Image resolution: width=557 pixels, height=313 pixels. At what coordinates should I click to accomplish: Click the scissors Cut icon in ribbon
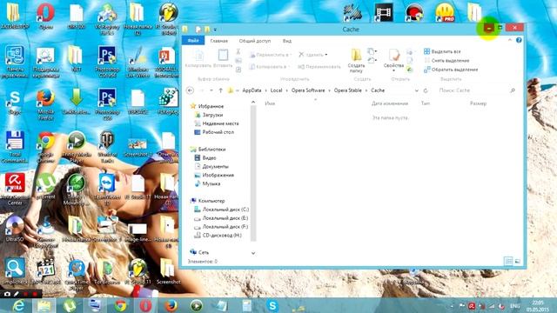pos(238,52)
